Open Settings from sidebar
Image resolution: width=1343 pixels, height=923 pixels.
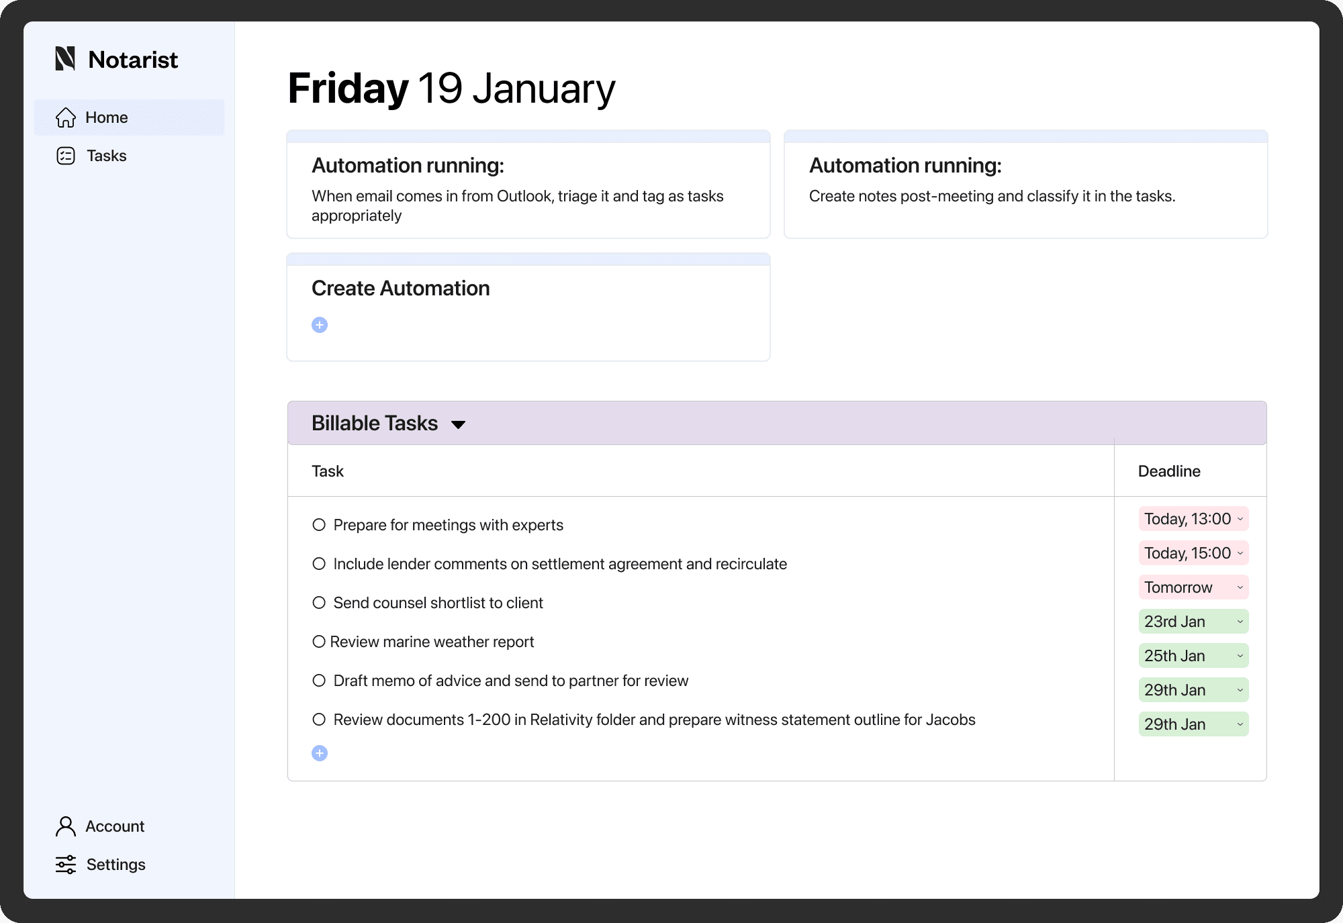[x=115, y=865]
